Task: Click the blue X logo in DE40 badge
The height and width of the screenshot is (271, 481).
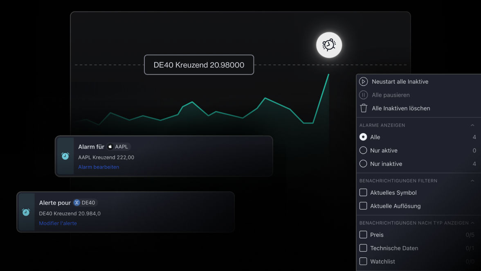Action: (77, 203)
